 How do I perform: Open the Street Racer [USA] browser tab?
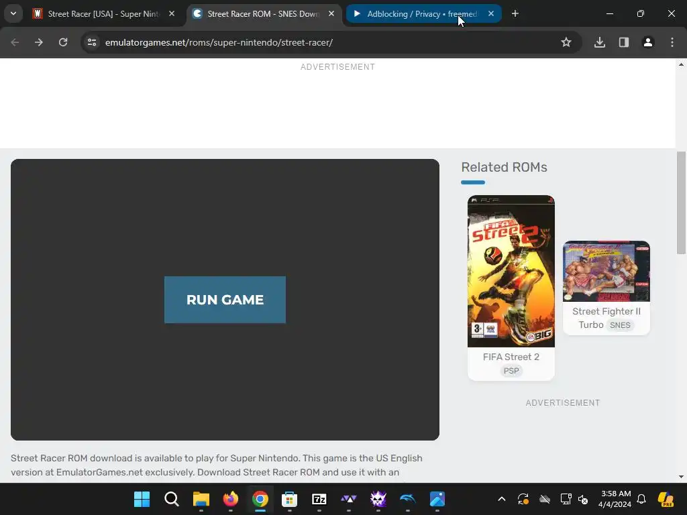click(x=104, y=14)
